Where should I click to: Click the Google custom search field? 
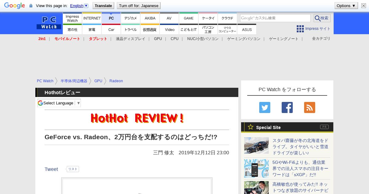click(x=275, y=18)
